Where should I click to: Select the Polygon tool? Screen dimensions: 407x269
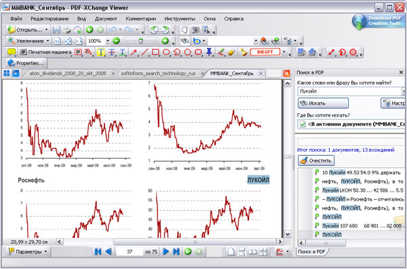point(187,52)
